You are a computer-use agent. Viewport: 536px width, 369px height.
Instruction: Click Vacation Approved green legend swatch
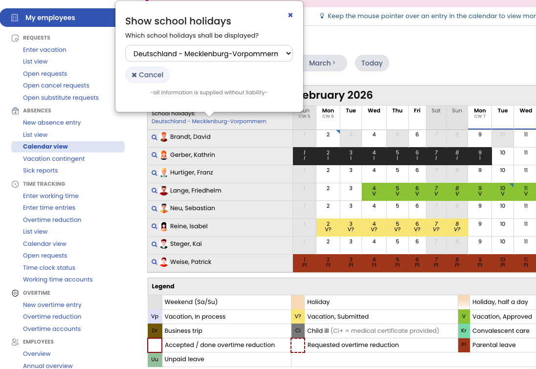pos(464,317)
